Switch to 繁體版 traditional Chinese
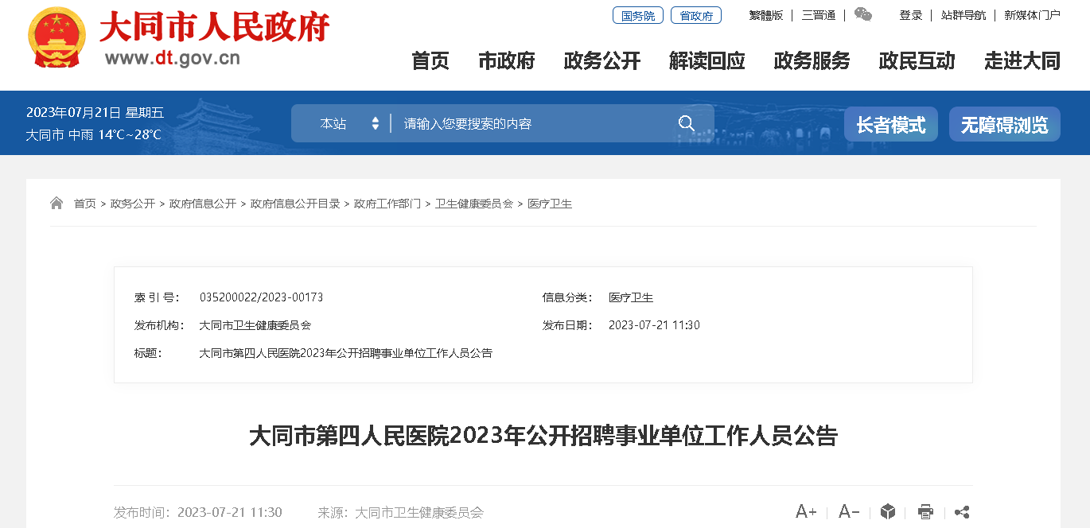Screen dimensions: 1090x528 pyautogui.click(x=765, y=15)
